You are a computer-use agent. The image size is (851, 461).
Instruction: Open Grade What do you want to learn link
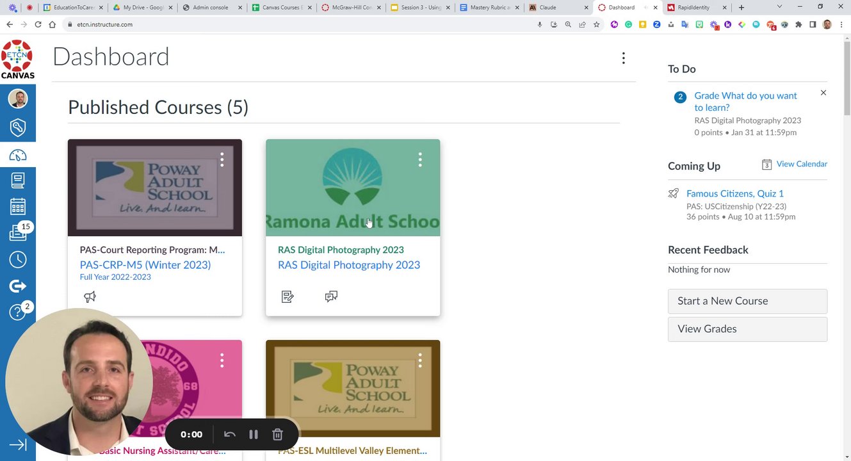745,102
